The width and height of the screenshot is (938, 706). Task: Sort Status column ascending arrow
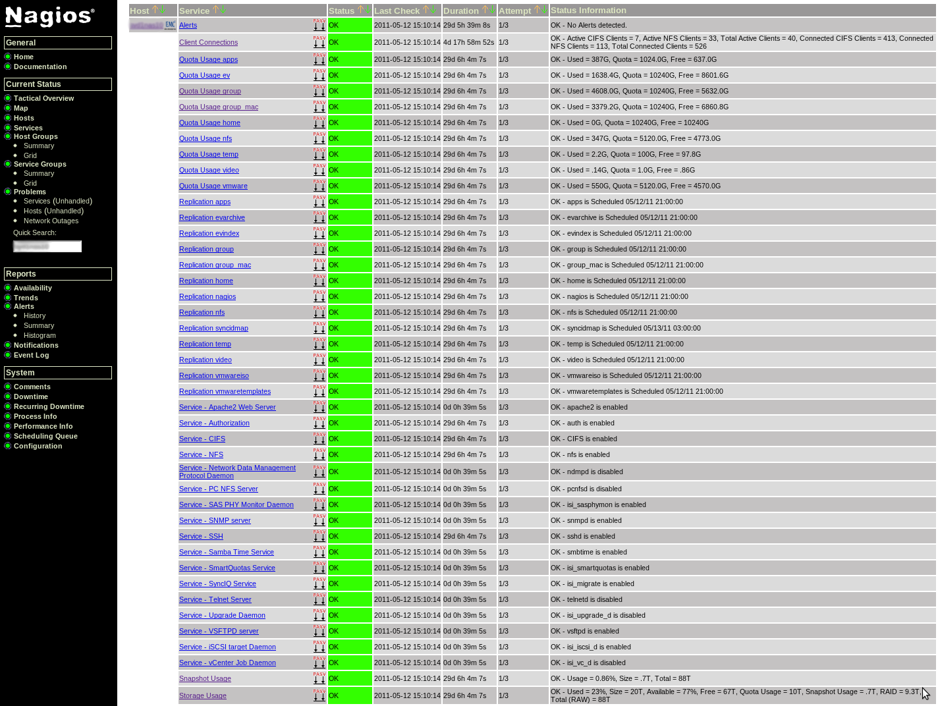click(360, 10)
